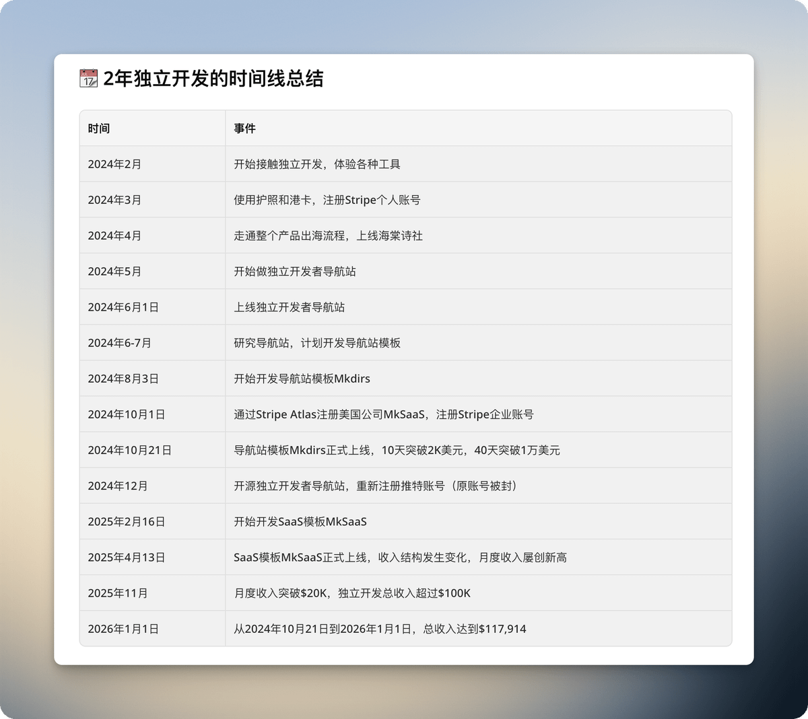The width and height of the screenshot is (808, 719).
Task: Click the total revenue $117,914 event text
Action: tap(380, 629)
